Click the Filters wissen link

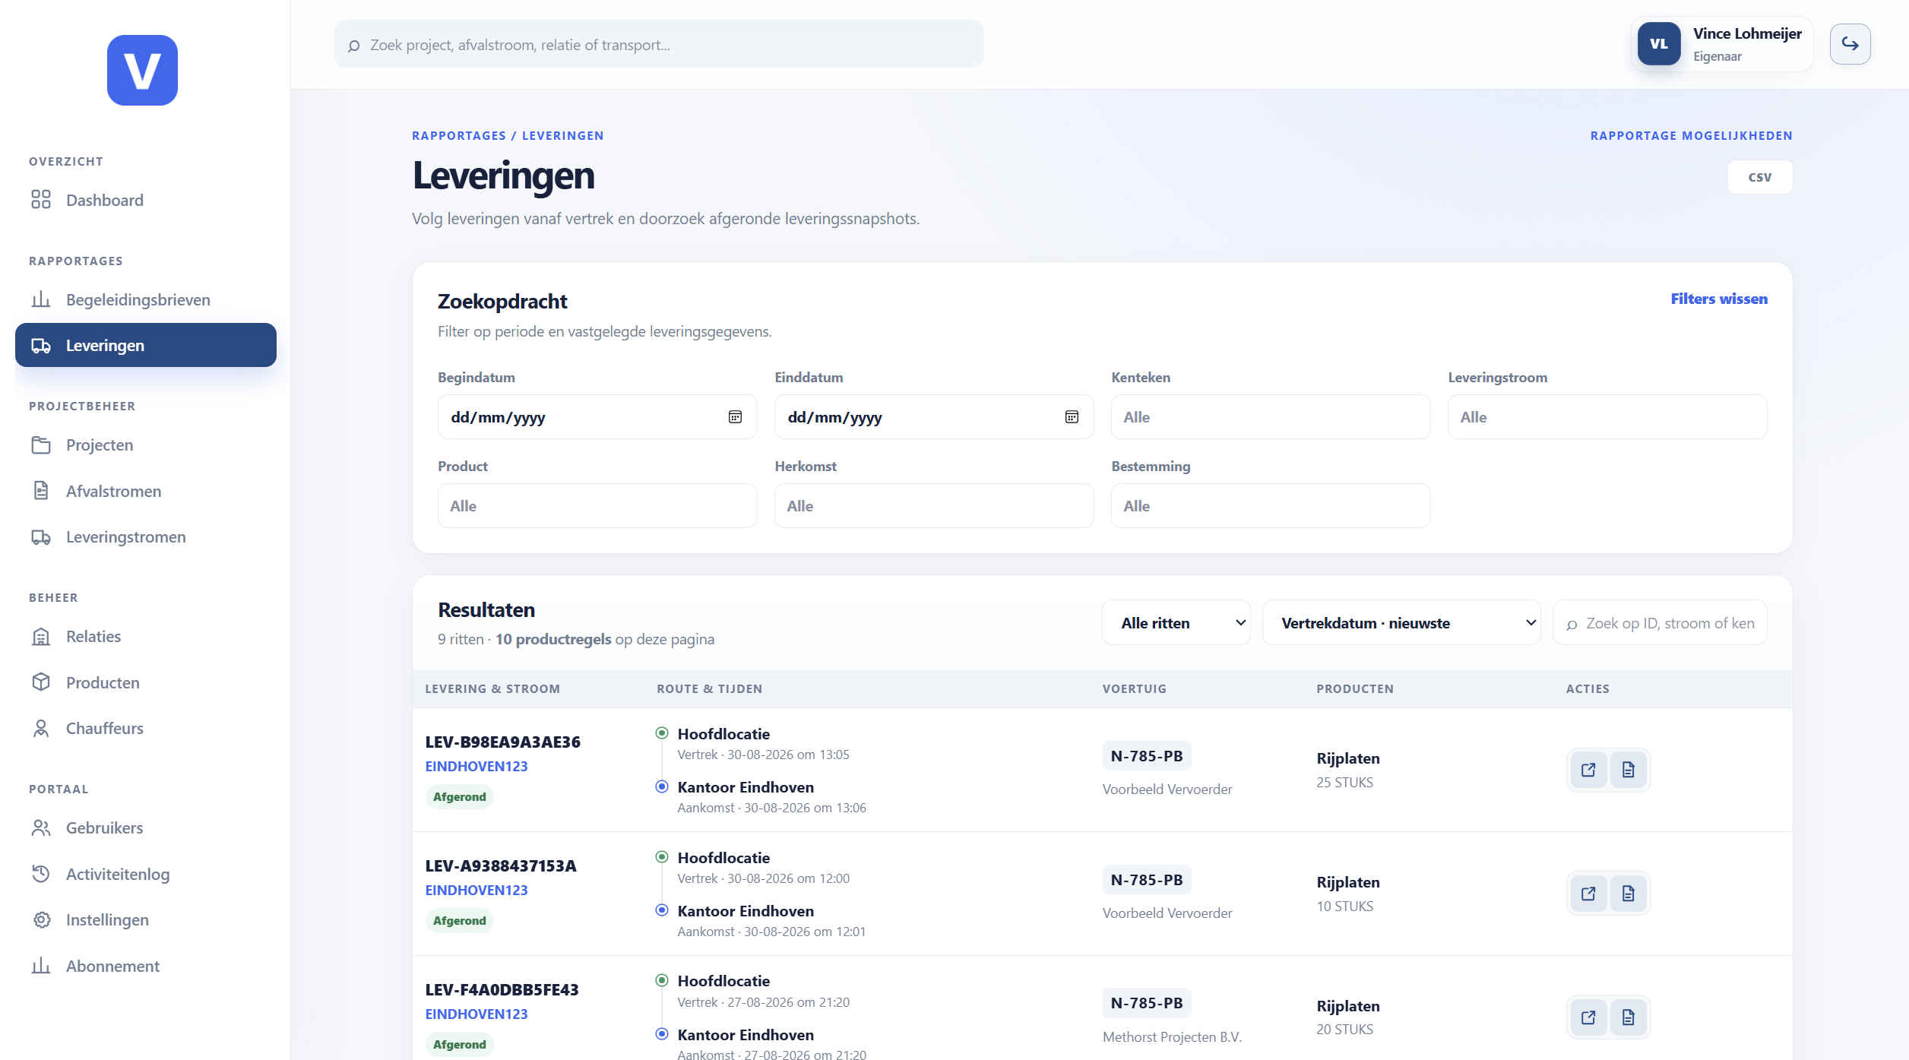pos(1719,299)
